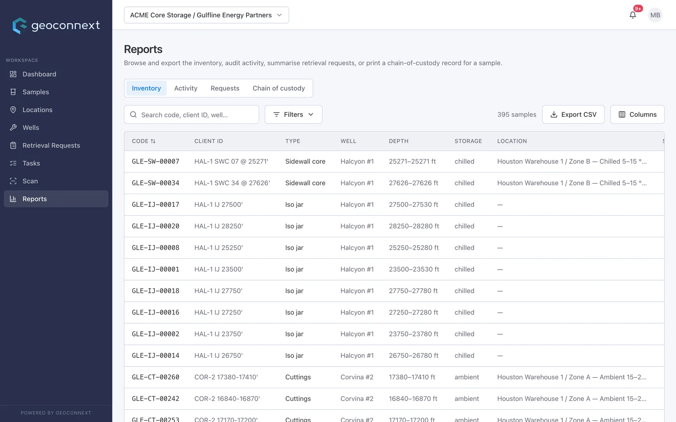Select sample code GLE-IJ-00020
This screenshot has height=422, width=676.
[155, 226]
